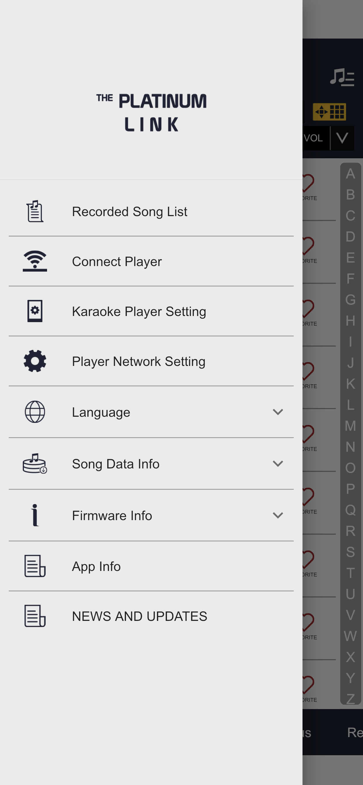Open NEWS AND UPDATES menu entry

click(x=151, y=616)
